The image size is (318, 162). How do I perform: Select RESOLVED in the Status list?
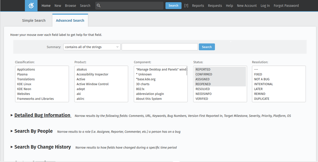coord(203,89)
